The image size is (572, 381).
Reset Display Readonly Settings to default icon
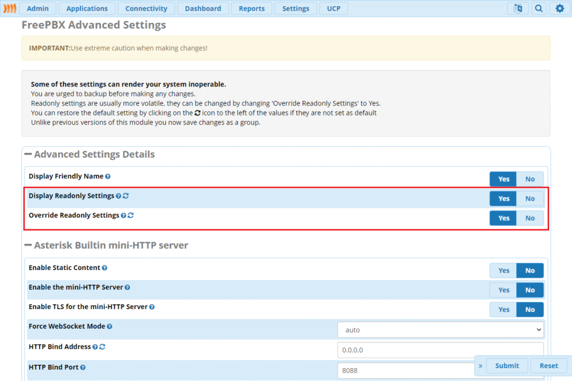pyautogui.click(x=126, y=196)
